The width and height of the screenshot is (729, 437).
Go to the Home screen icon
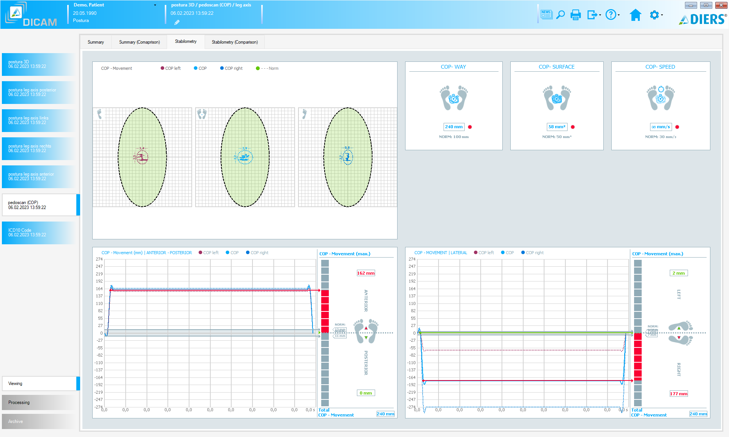pyautogui.click(x=635, y=15)
